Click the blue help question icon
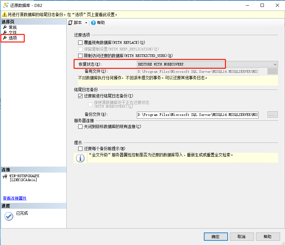The width and height of the screenshot is (285, 245). click(93, 23)
